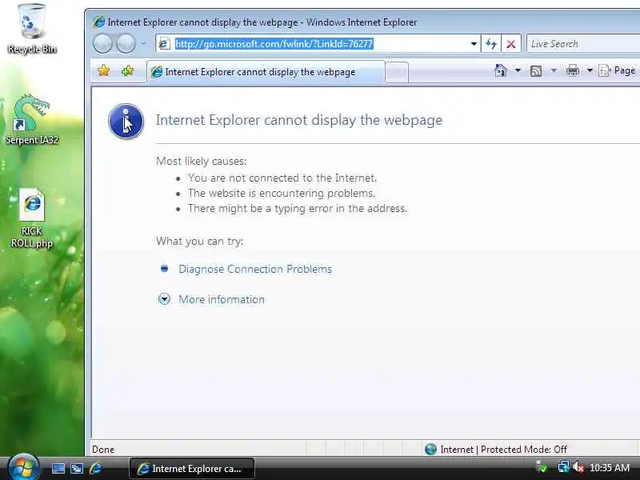Click the Back navigation button
Screen dimensions: 640x480
102,44
